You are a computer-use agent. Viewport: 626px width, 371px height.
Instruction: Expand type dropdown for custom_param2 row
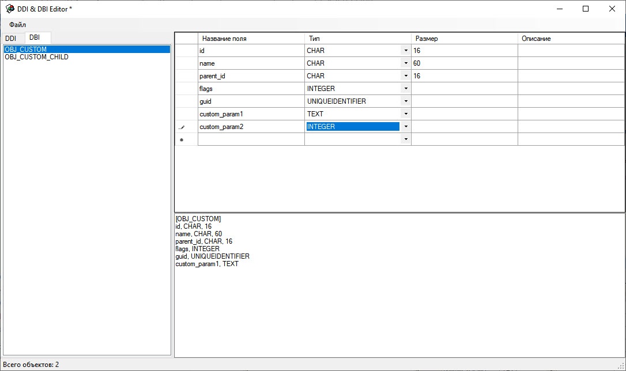click(406, 127)
